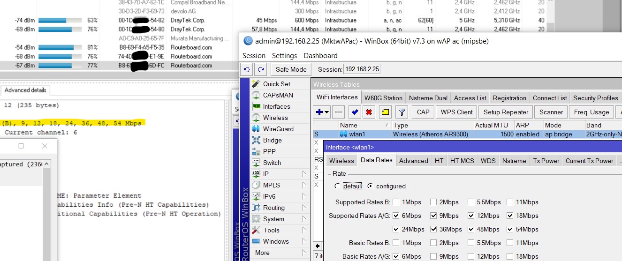Expand the MPLS submenu arrow
Screen dimensions: 622x261
pyautogui.click(x=303, y=185)
